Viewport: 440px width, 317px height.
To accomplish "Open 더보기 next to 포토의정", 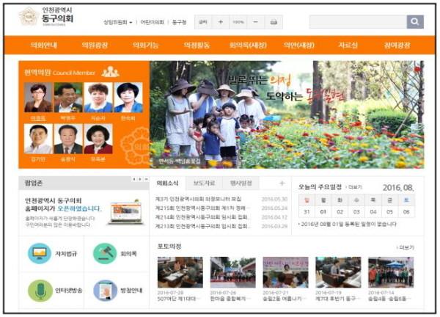I will (405, 247).
